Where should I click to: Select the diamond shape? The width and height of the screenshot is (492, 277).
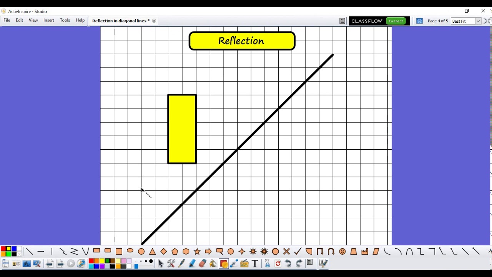164,252
